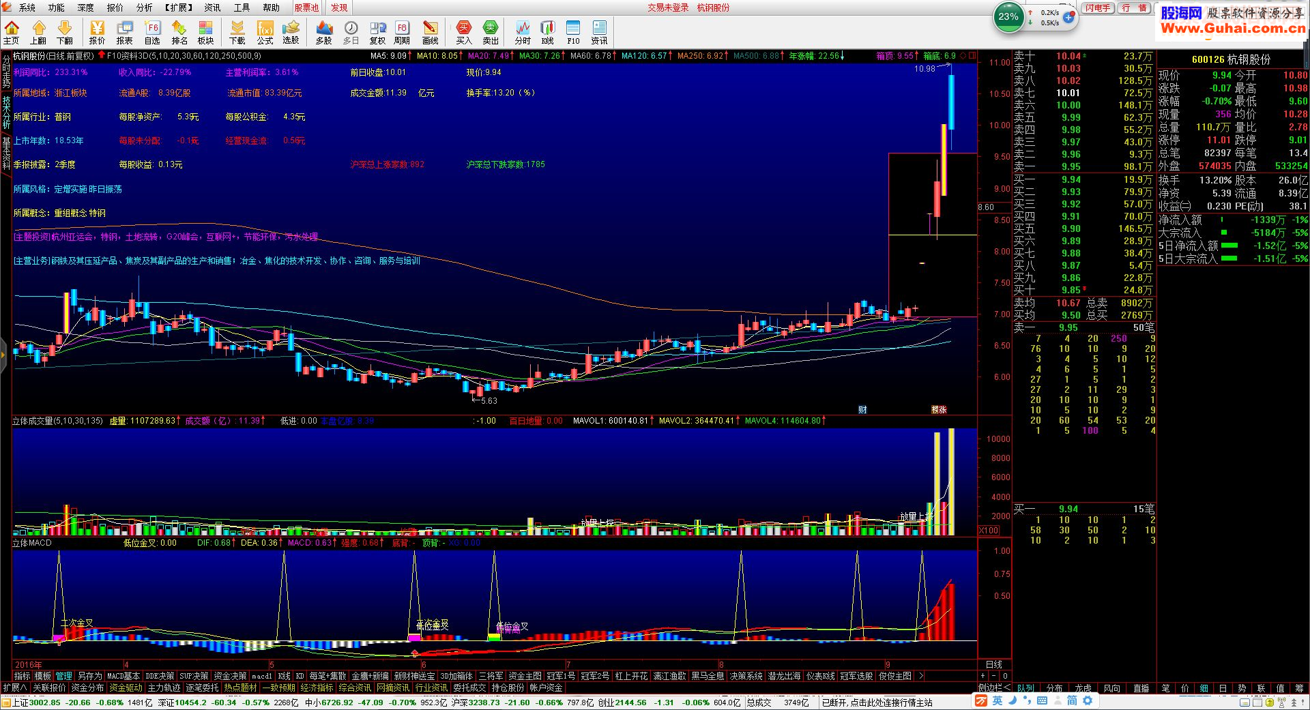Image resolution: width=1310 pixels, height=710 pixels.
Task: Open the 日线 period selector
Action: 994,664
